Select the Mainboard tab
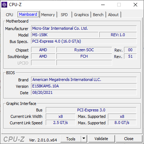 tap(28, 14)
